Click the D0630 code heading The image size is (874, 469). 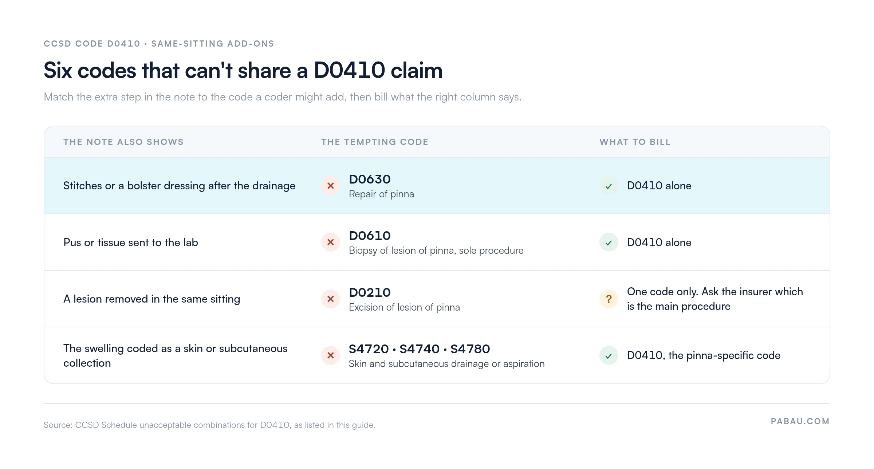(x=370, y=179)
